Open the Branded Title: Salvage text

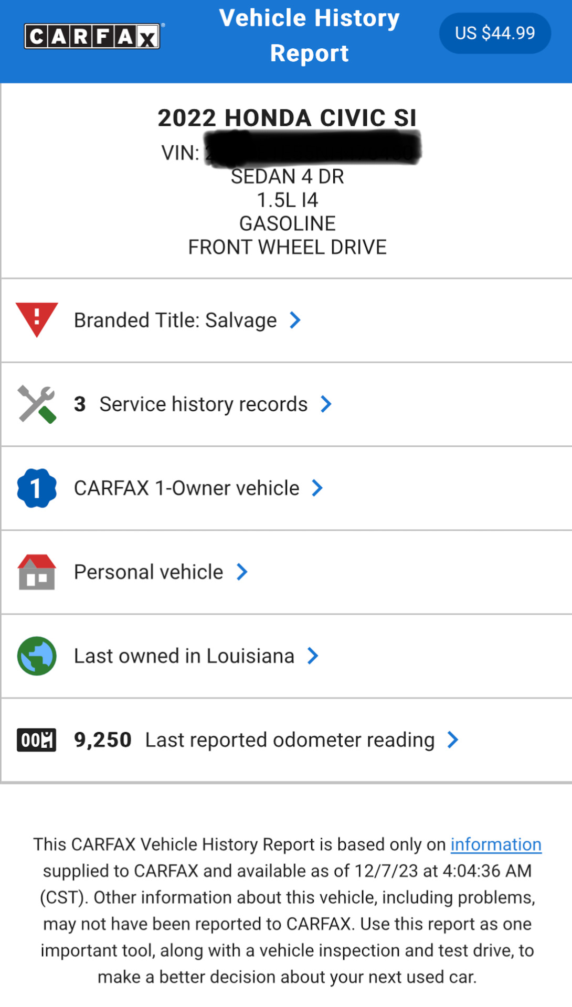click(x=175, y=320)
